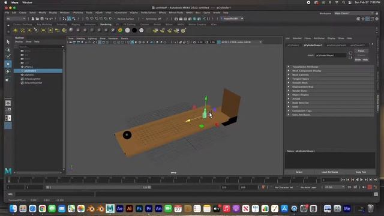Click the Copy Tab button
This screenshot has height=216, width=384.
click(x=361, y=172)
